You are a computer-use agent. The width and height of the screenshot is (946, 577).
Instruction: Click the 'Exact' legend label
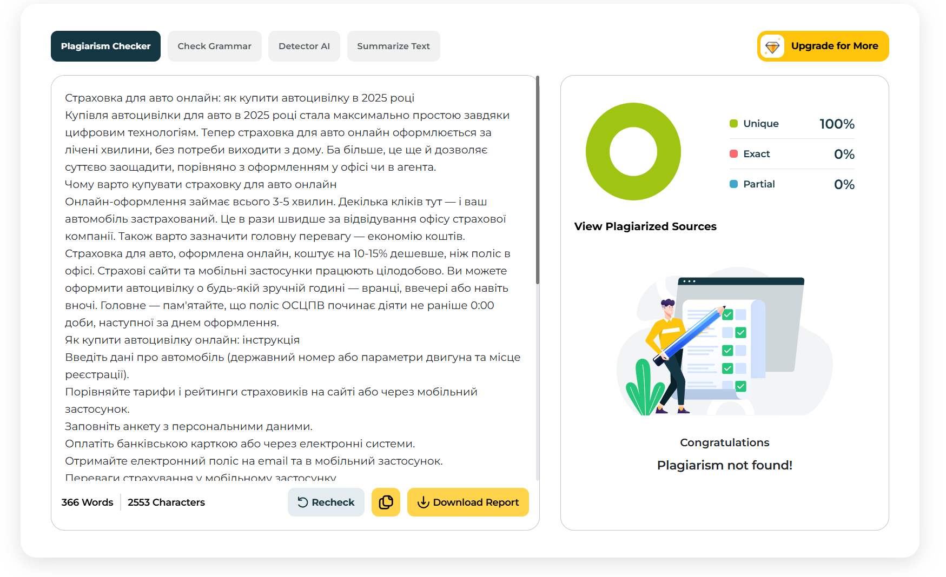(x=756, y=154)
